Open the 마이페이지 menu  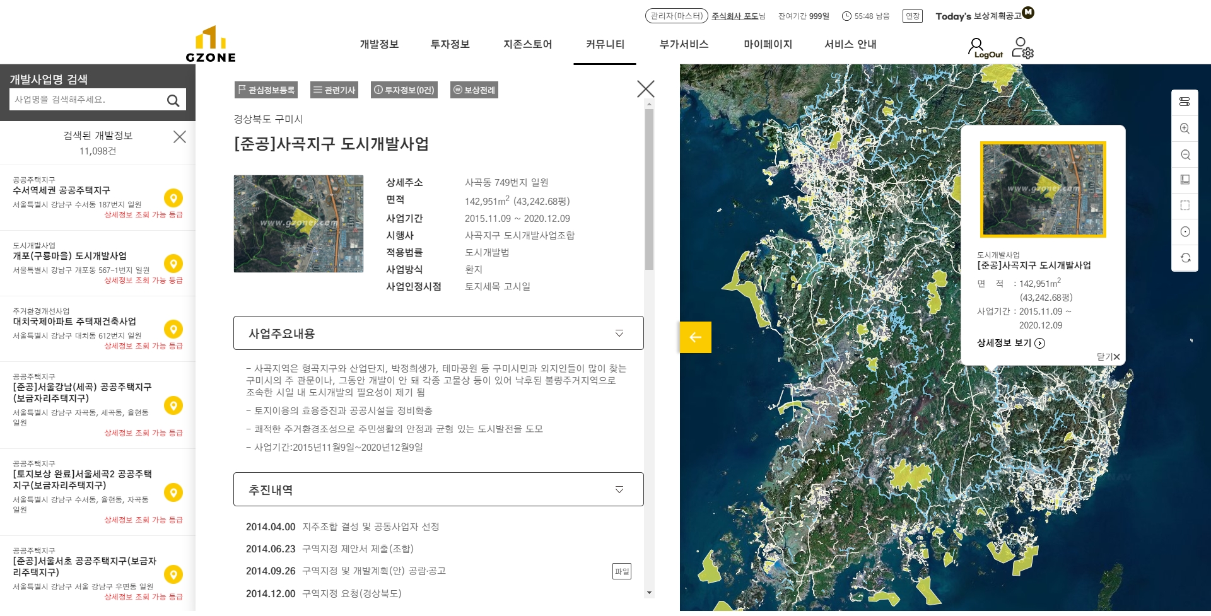coord(768,44)
